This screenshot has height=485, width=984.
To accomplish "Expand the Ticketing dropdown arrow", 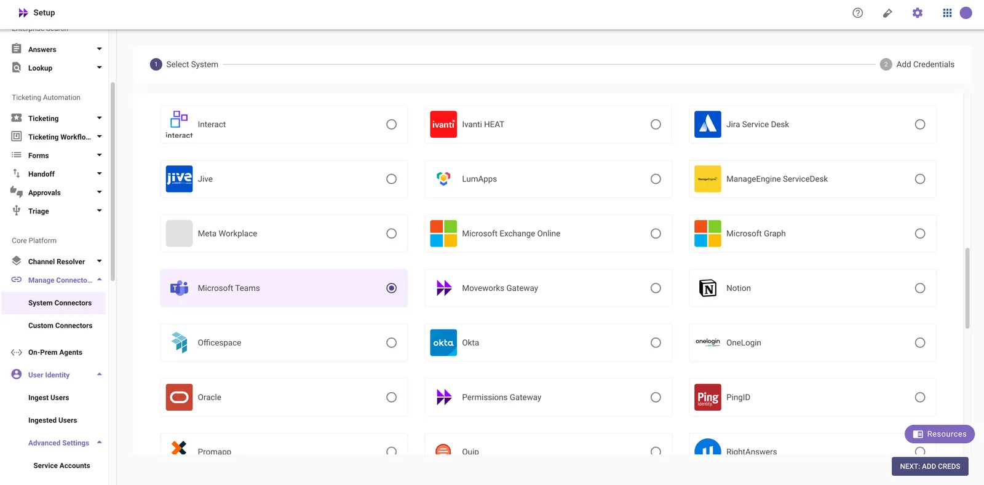I will pyautogui.click(x=99, y=118).
